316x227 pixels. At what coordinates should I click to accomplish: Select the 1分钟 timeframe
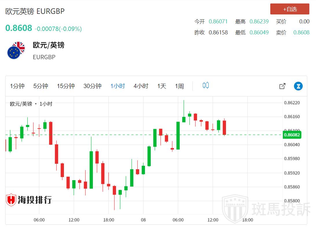coord(17,86)
